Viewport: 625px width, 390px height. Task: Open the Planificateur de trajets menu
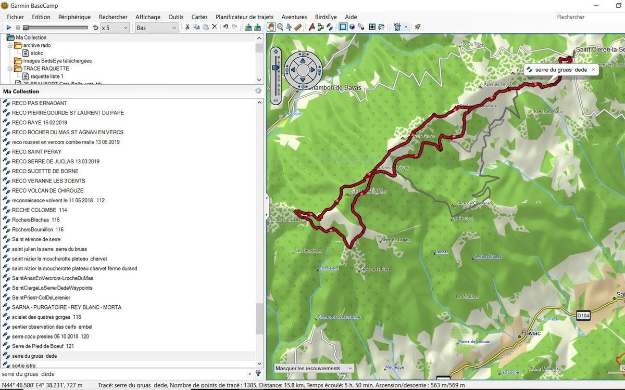(244, 17)
